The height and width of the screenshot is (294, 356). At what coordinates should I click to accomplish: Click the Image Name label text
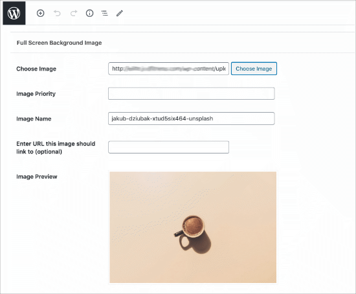(x=34, y=119)
